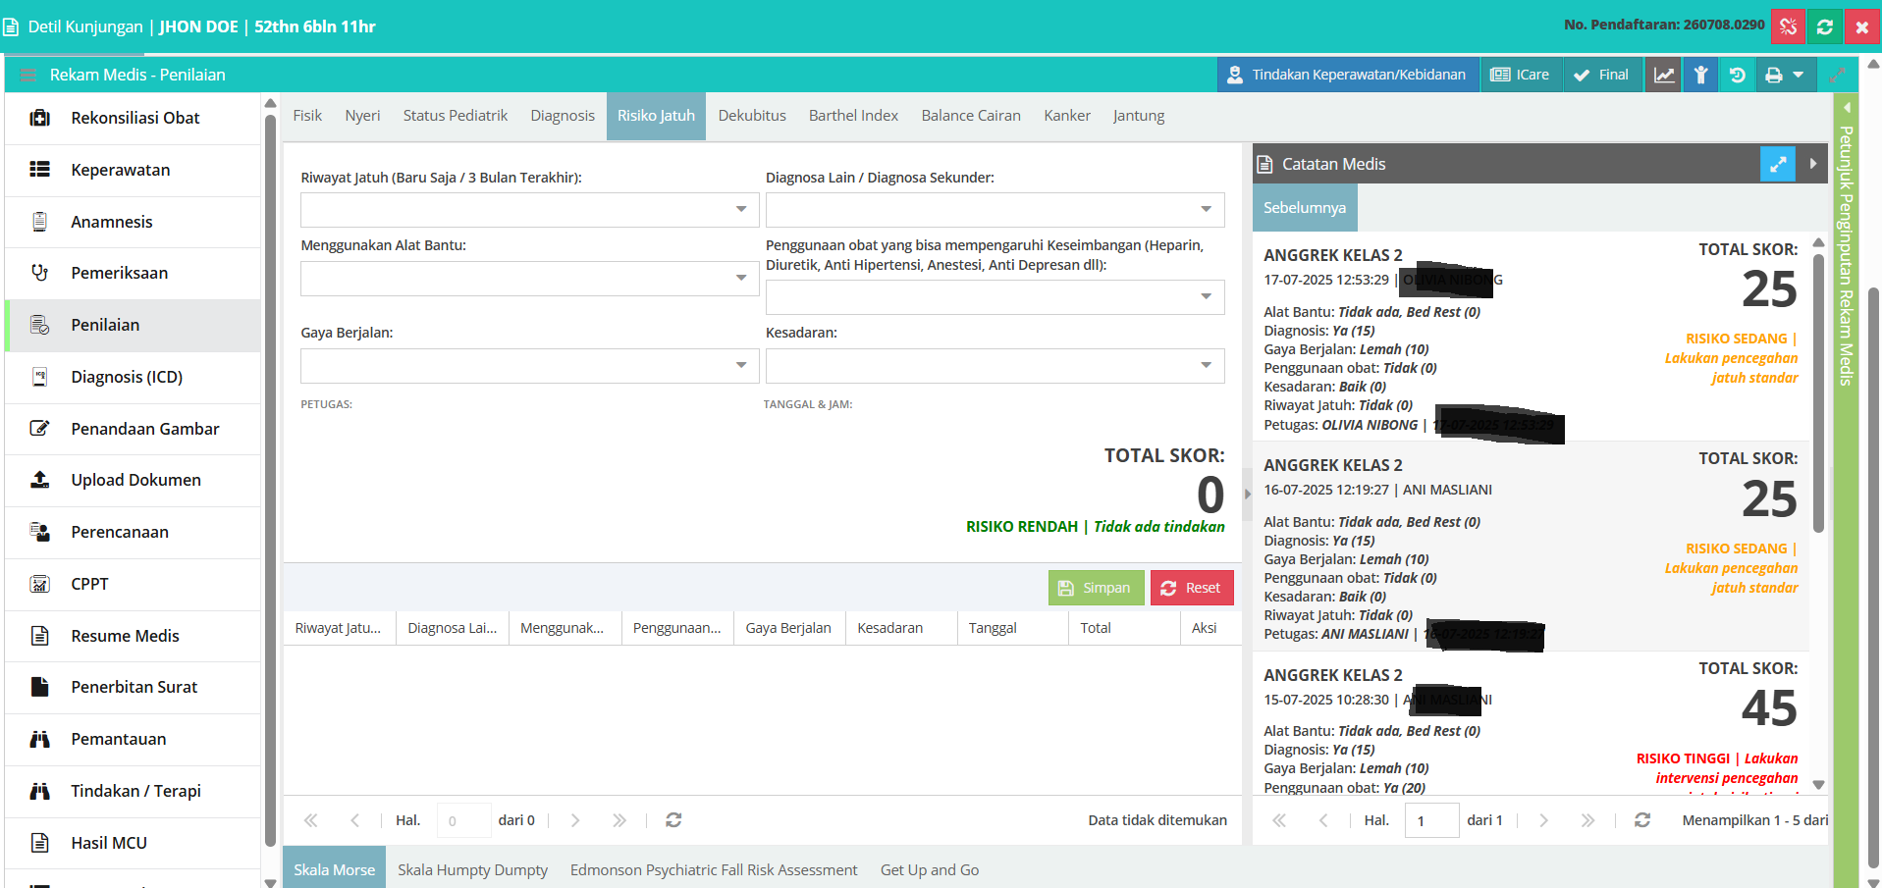Refresh the Catatan Medis pager list
The image size is (1882, 888).
click(1642, 819)
